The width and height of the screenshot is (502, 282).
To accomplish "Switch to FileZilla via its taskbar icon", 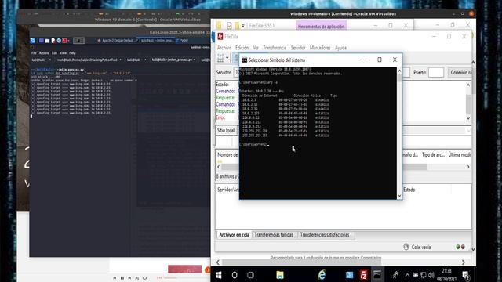I will 363,275.
